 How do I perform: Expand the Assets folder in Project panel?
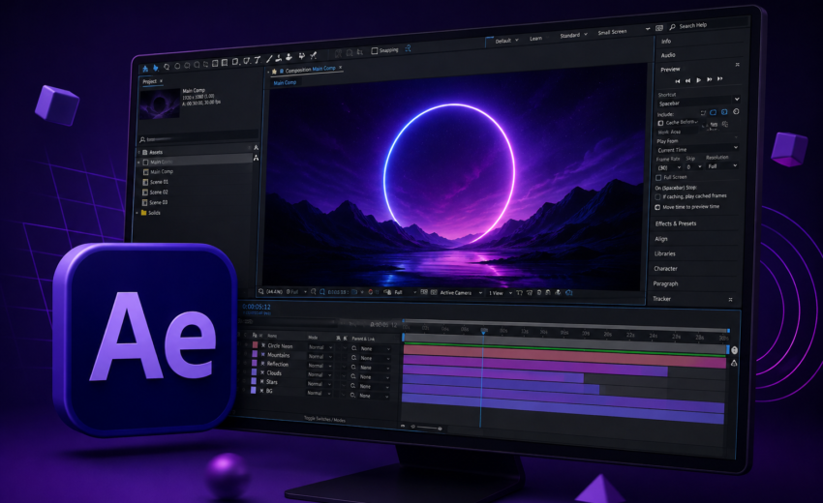click(x=139, y=152)
